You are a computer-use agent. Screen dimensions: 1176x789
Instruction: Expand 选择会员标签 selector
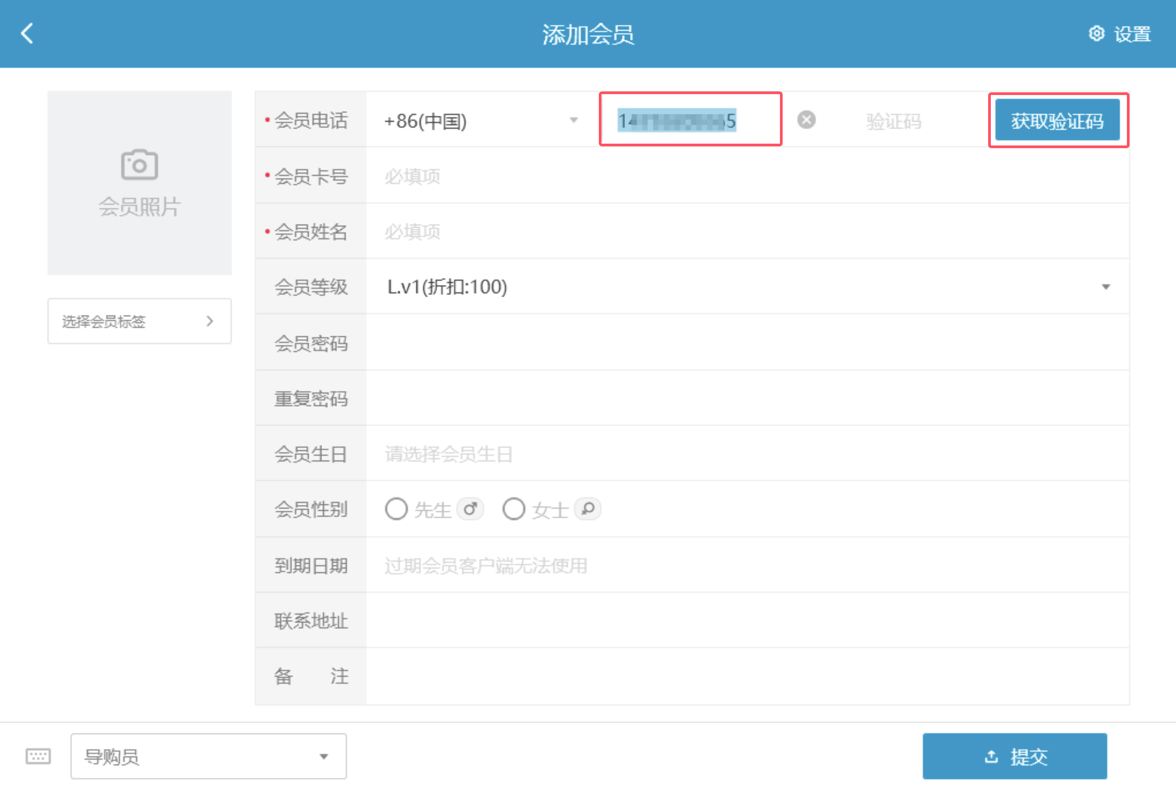point(139,321)
